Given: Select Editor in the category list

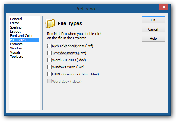Looking at the screenshot, I should pyautogui.click(x=14, y=23).
